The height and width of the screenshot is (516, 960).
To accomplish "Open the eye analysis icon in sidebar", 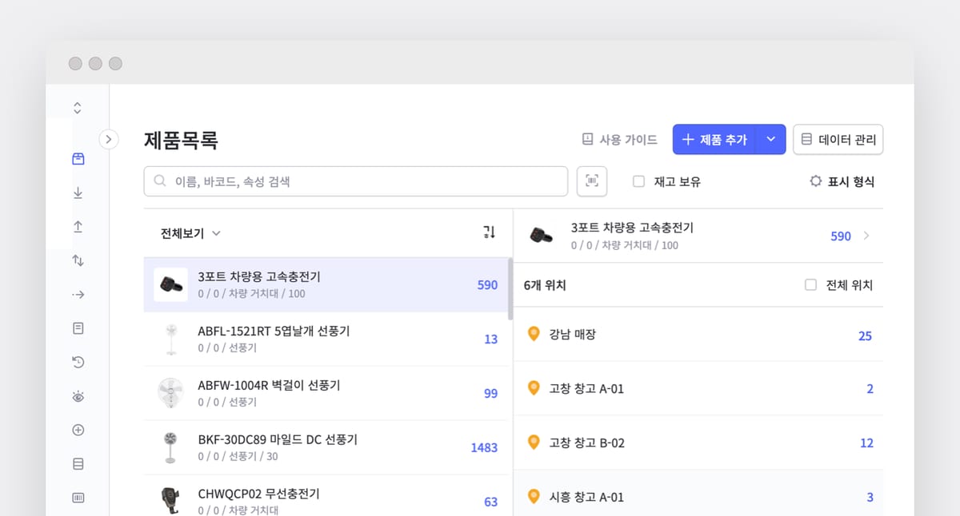I will coord(78,396).
